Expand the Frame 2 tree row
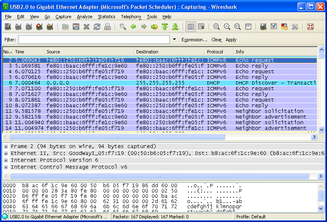 [6, 146]
